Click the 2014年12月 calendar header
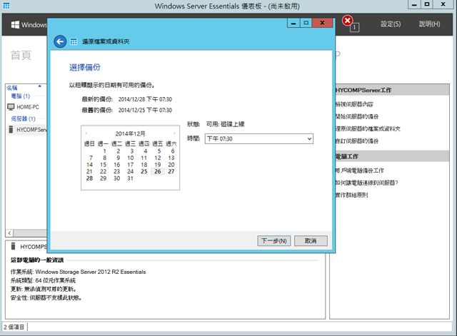 click(130, 133)
